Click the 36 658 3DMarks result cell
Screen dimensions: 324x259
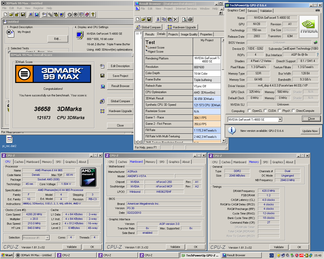207,99
